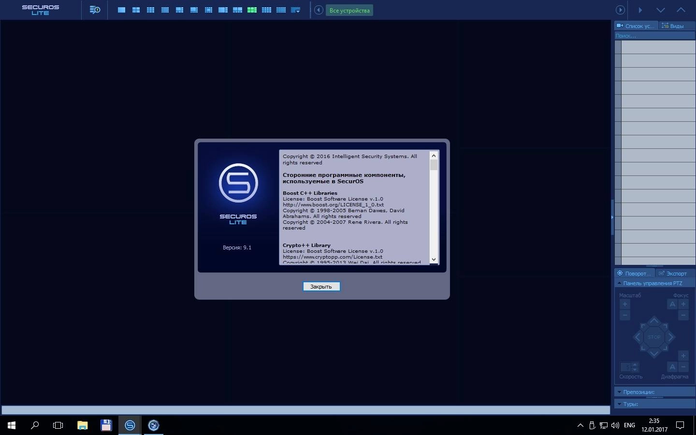
Task: Click the Фокус minus button
Action: [x=683, y=315]
